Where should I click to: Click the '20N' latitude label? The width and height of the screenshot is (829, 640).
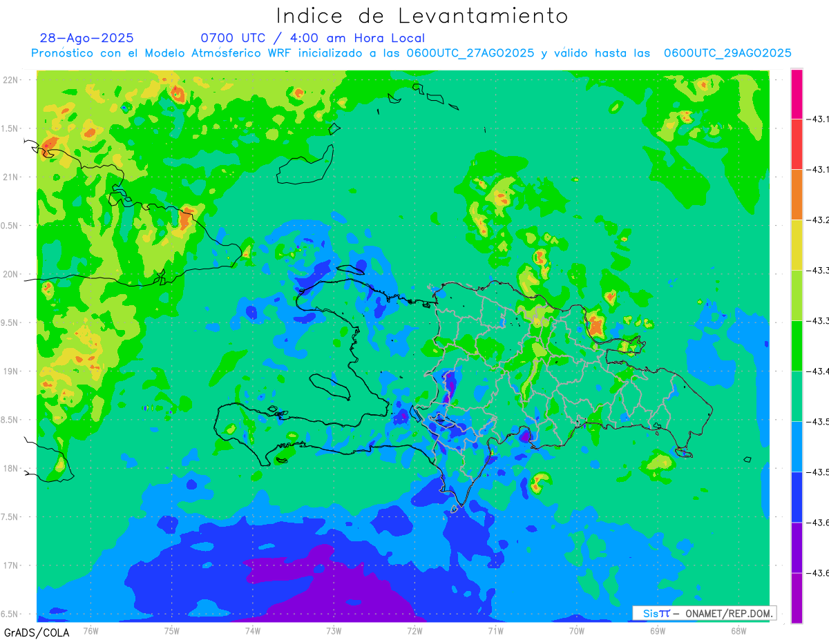[x=11, y=274]
